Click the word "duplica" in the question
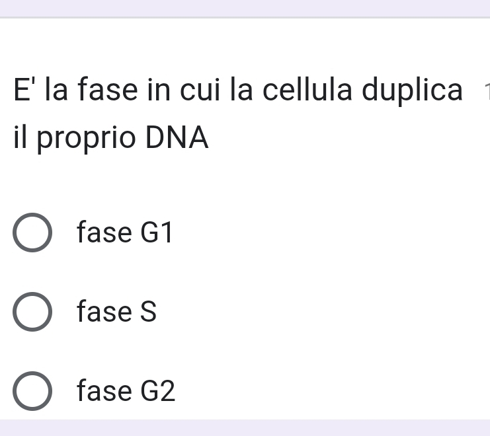This screenshot has height=436, width=490. 413,90
